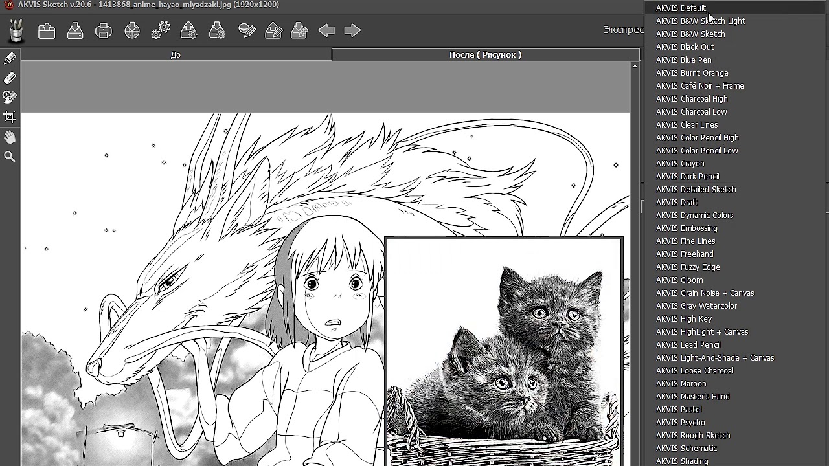829x466 pixels.
Task: Select the Zoom magnifier tool
Action: coord(10,157)
